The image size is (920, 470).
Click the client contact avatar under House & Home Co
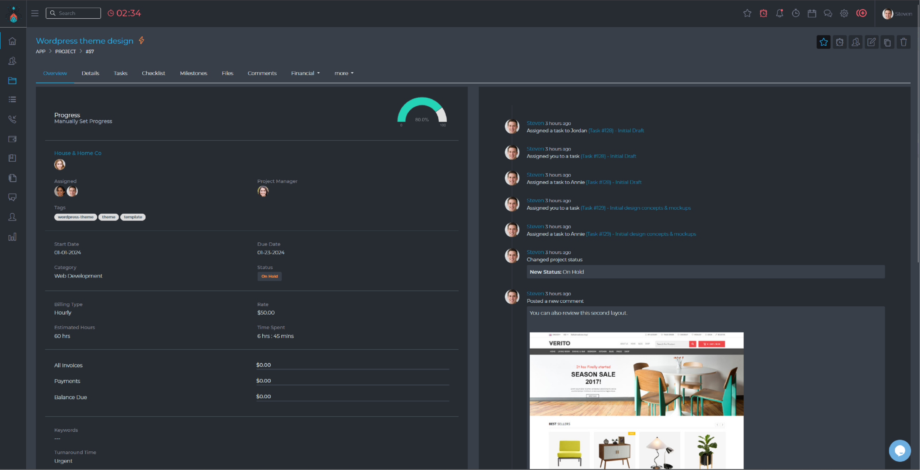(60, 164)
